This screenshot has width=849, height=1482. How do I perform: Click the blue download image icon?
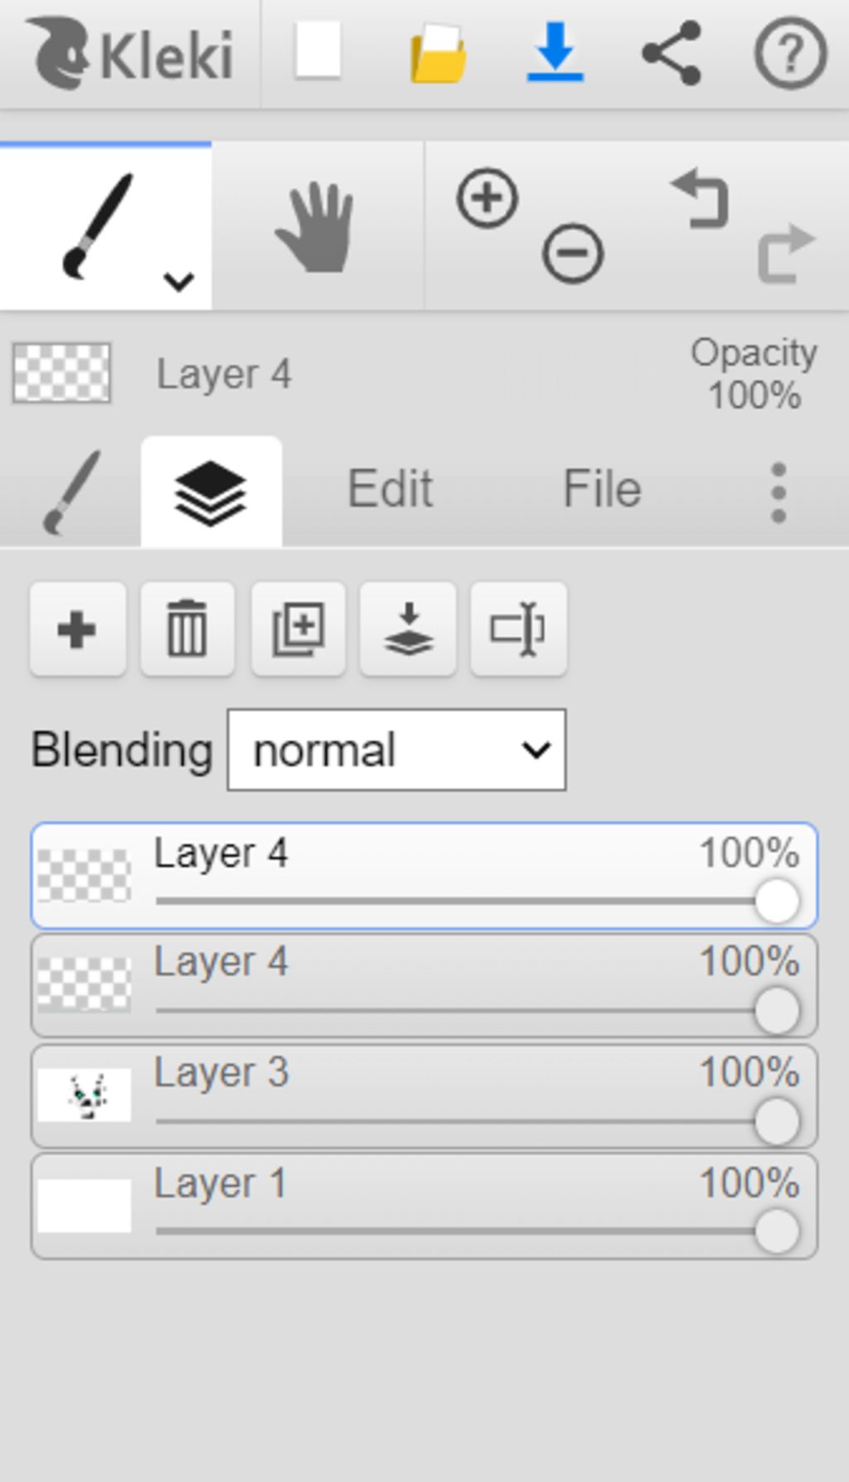click(555, 52)
